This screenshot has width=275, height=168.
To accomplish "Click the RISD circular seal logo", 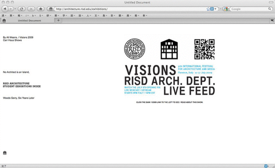I will click(134, 49).
